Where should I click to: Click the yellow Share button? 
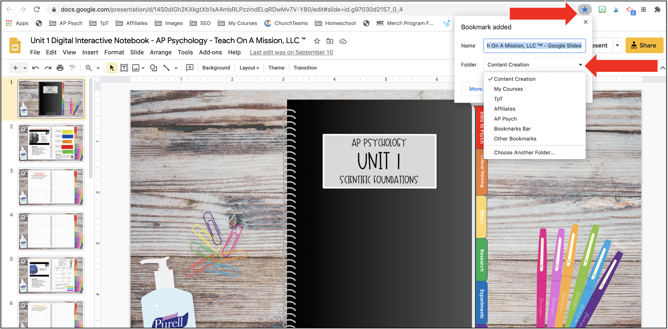pyautogui.click(x=644, y=45)
